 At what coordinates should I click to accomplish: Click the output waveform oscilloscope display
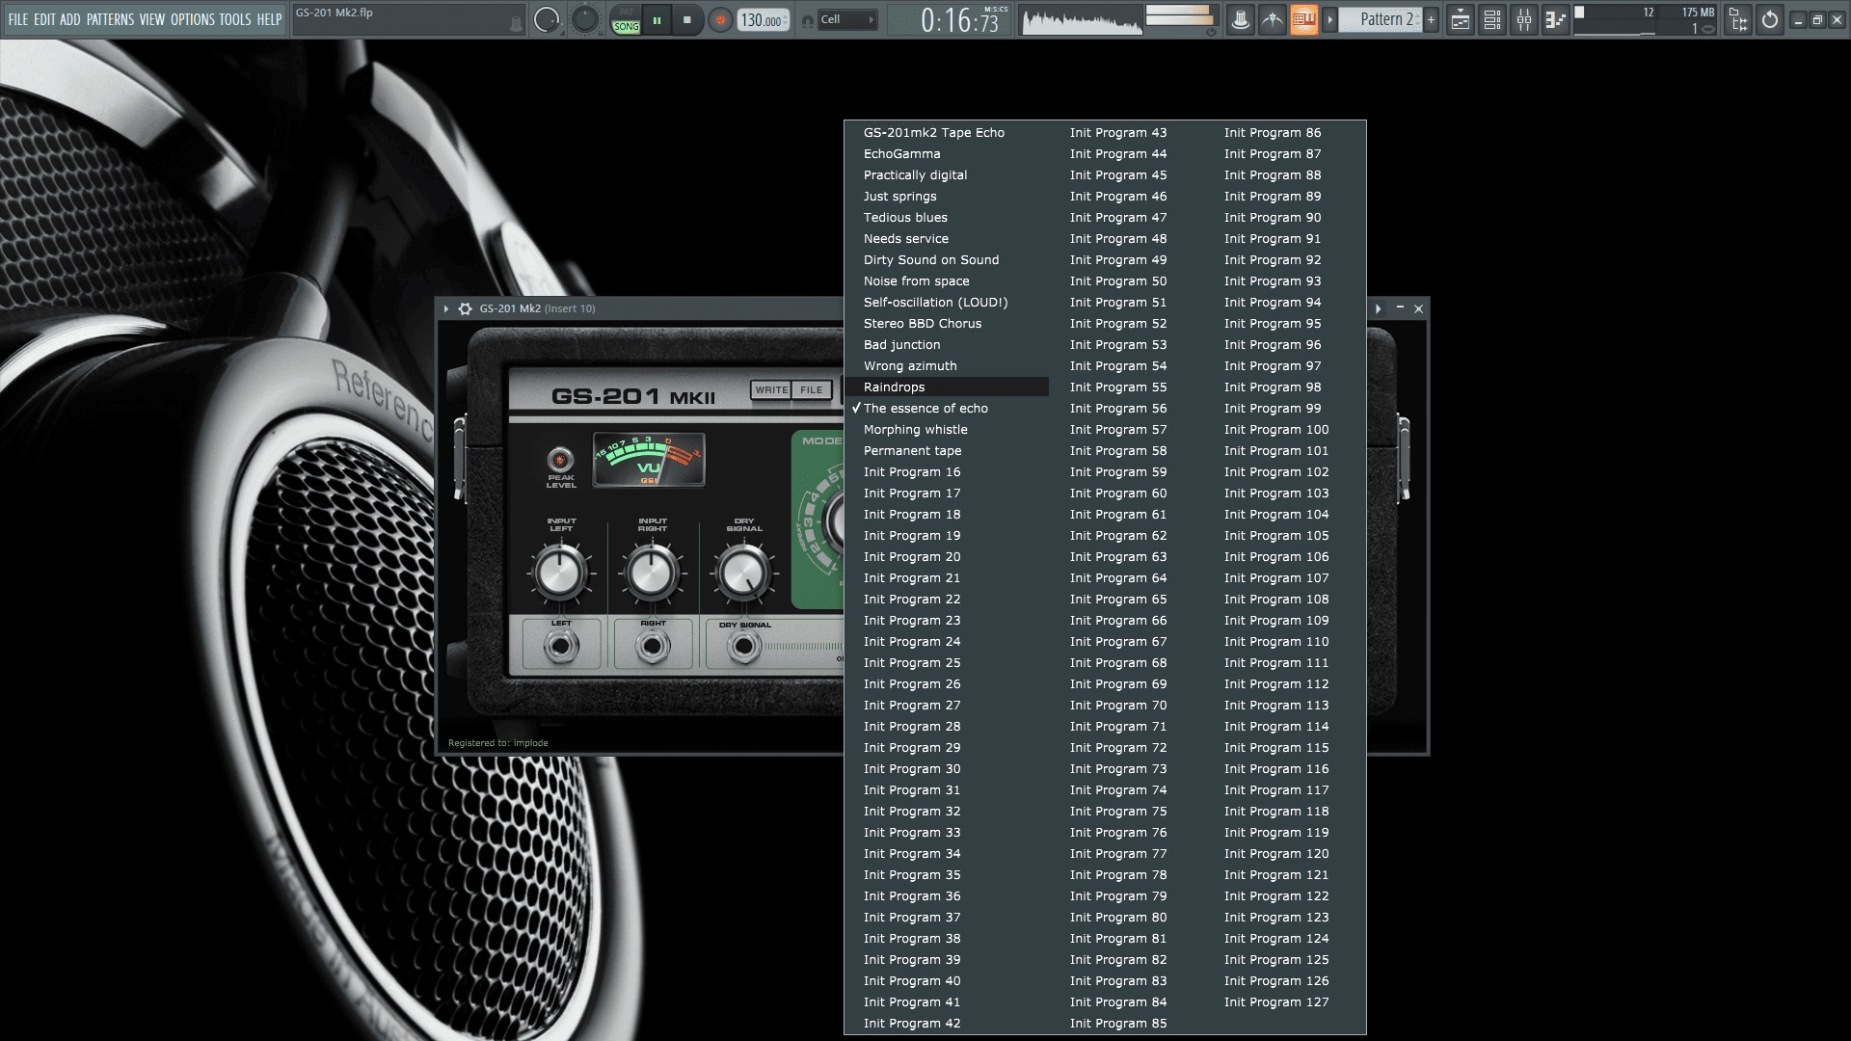click(1082, 20)
